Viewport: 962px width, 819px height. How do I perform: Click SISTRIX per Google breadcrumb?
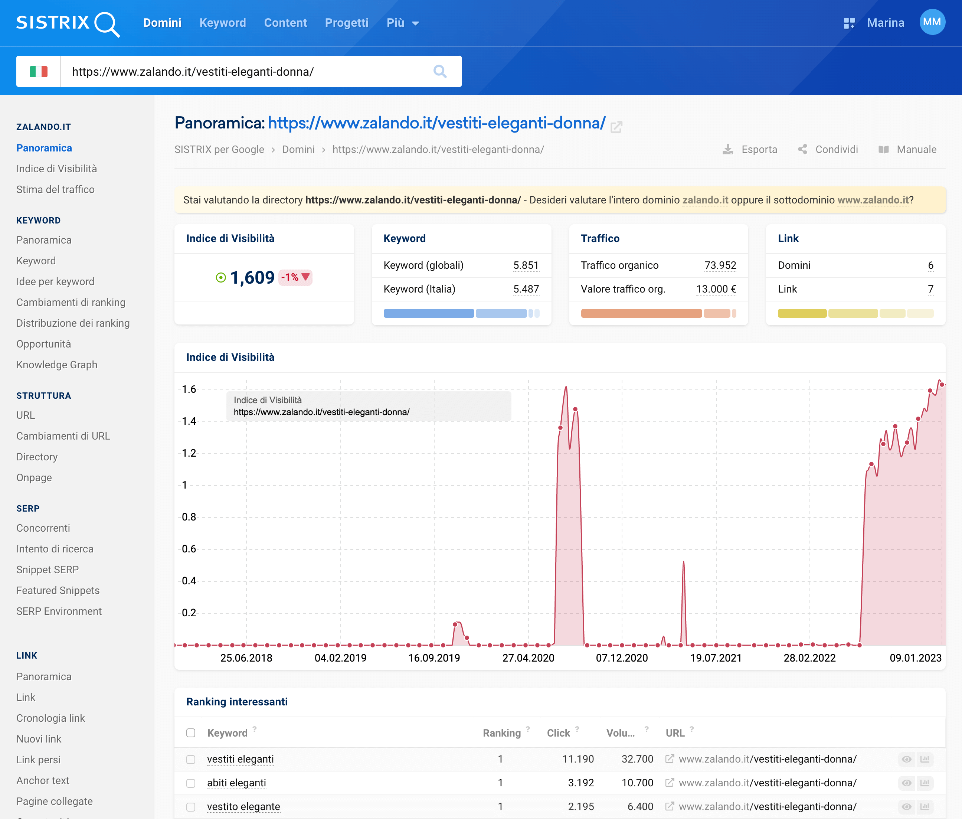point(219,150)
